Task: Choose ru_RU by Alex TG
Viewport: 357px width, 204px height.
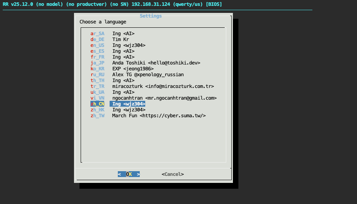Action: [x=97, y=75]
